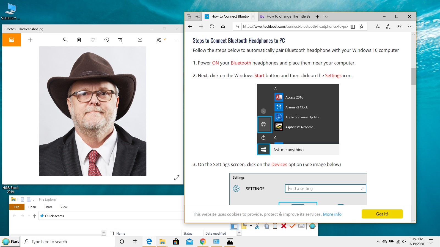Open the Start menu button
Screen dimensions: 440x247
[x=10, y=242]
